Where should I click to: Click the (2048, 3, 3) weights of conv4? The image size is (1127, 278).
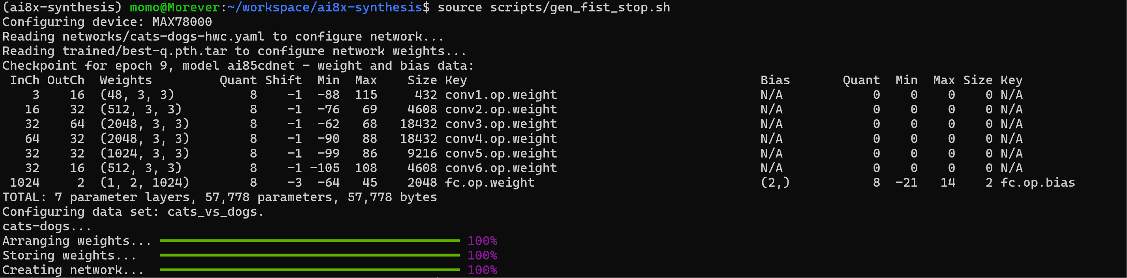click(145, 139)
